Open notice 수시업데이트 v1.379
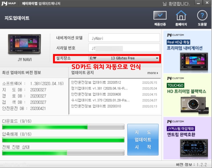This screenshot has height=168, width=212. click(100, 100)
